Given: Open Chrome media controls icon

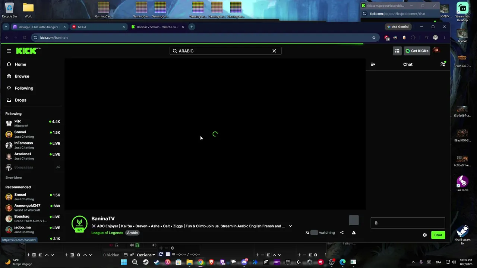Looking at the screenshot, I should point(426,37).
